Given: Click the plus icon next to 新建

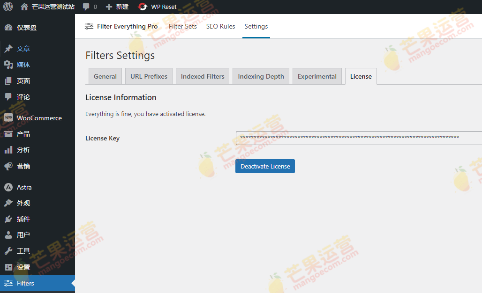Looking at the screenshot, I should point(109,7).
